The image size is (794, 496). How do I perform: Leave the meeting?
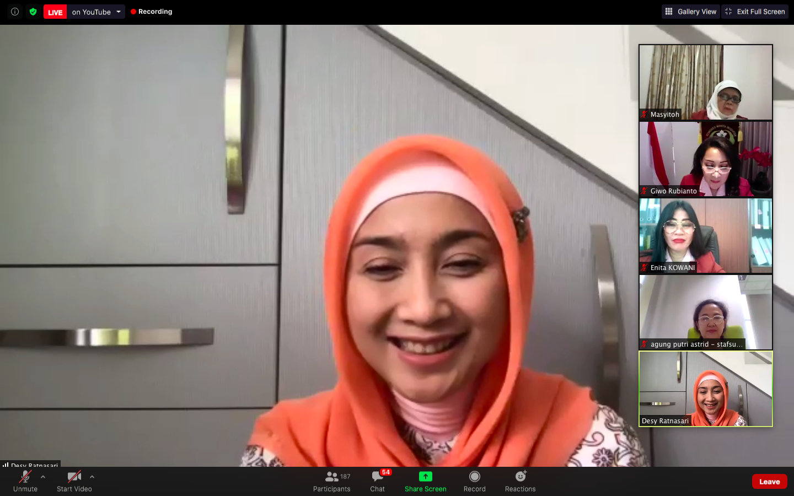point(769,482)
